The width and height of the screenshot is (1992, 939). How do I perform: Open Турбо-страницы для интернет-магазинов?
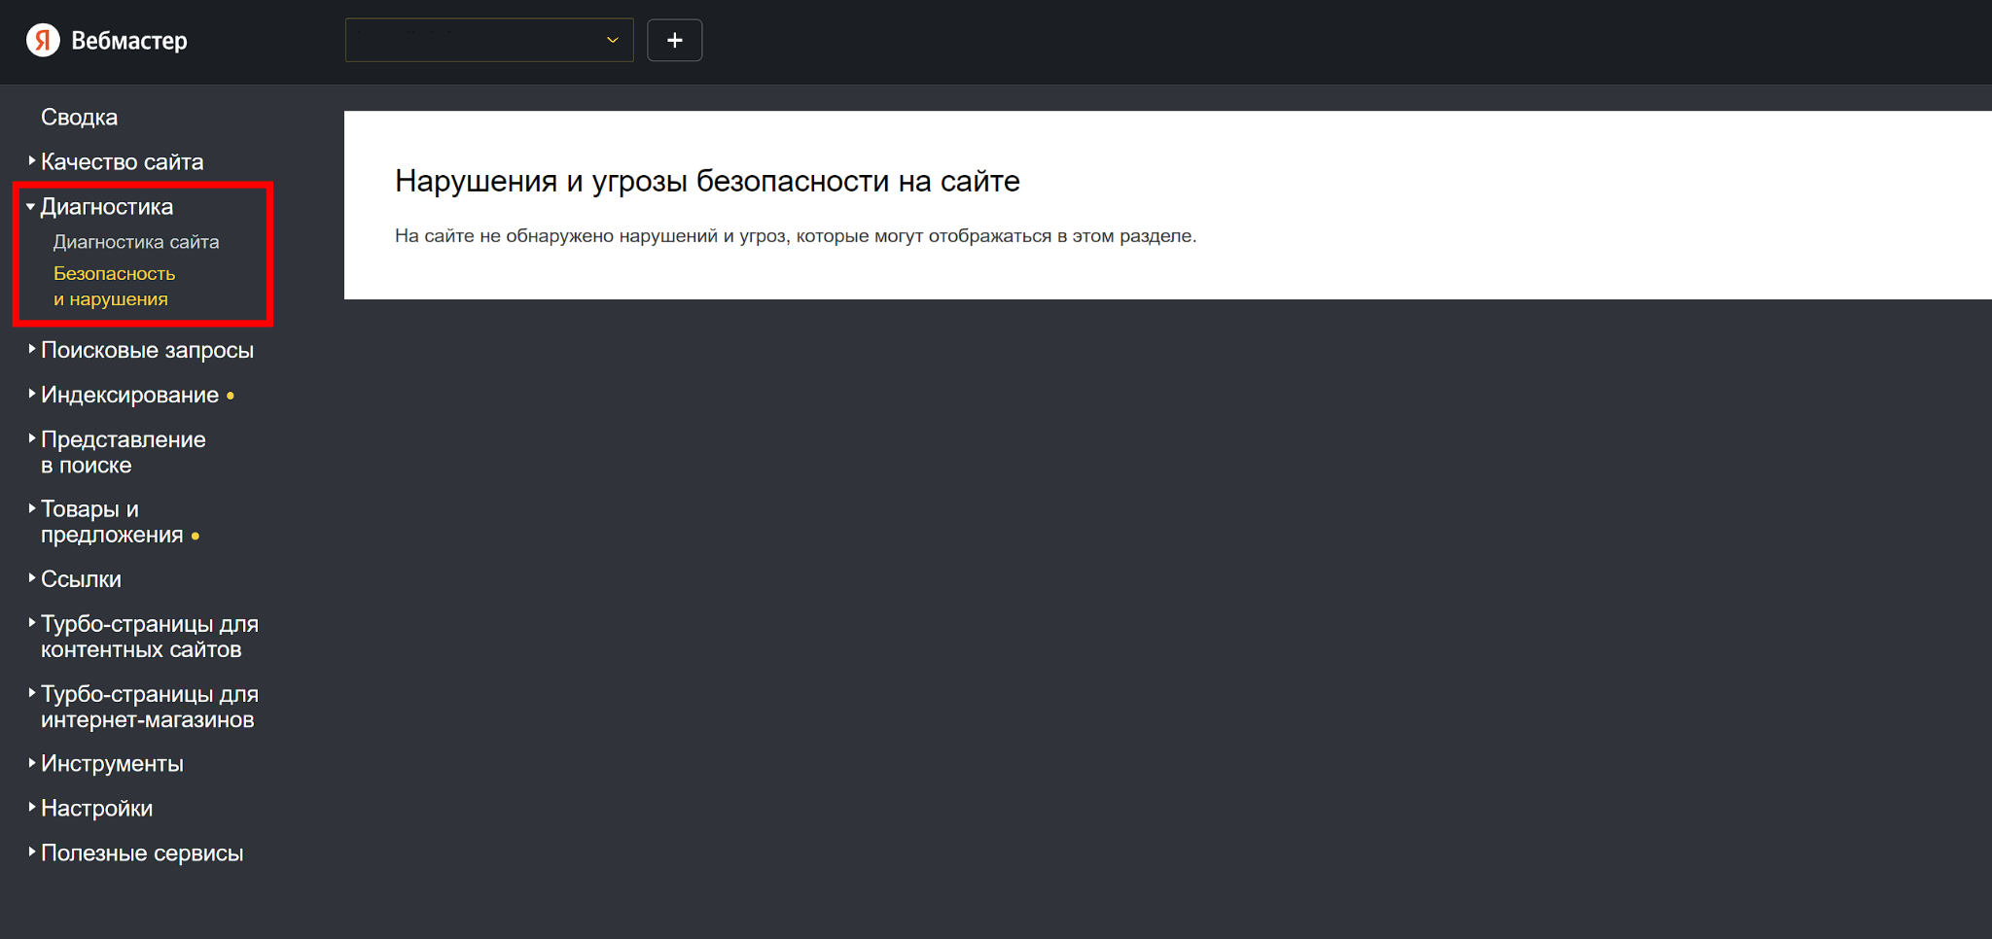click(x=150, y=707)
